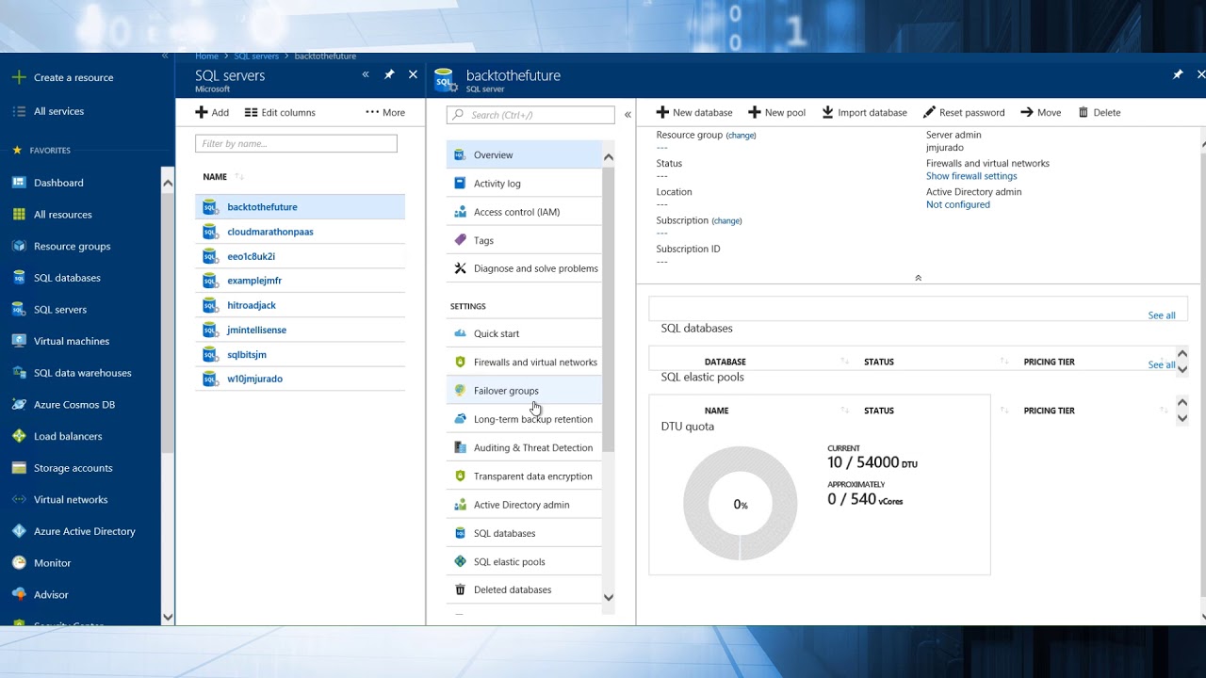Click in the Filter by name field

[296, 143]
